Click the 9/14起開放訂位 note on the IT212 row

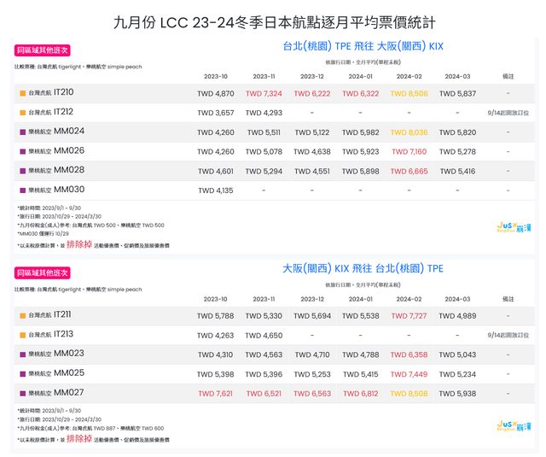coord(508,113)
